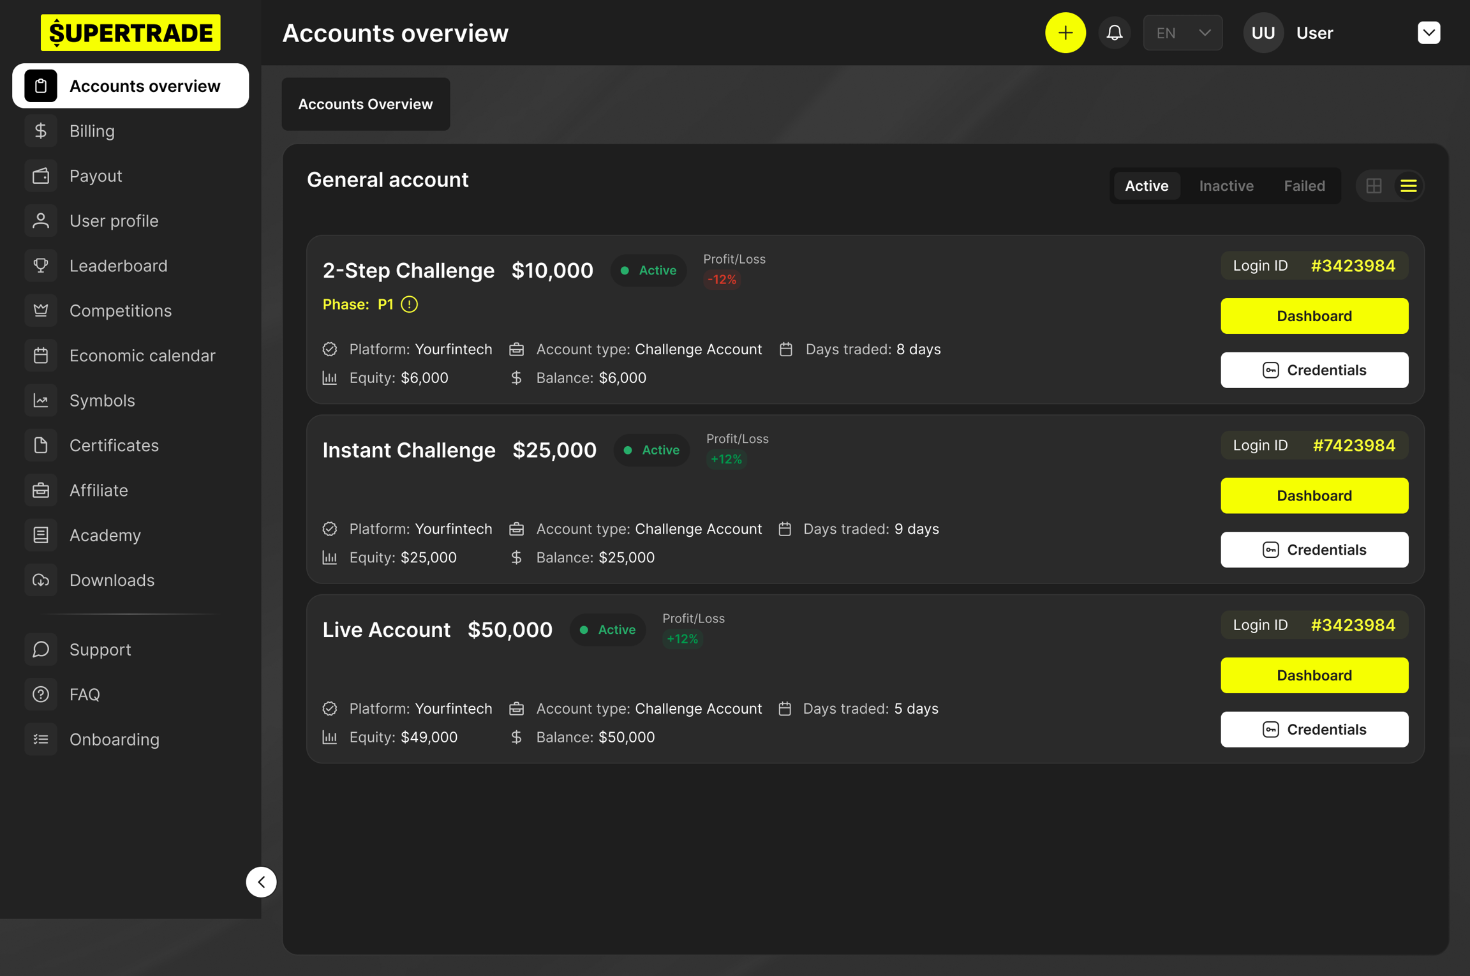Open Leaderboard trophy icon in sidebar

[x=41, y=266]
